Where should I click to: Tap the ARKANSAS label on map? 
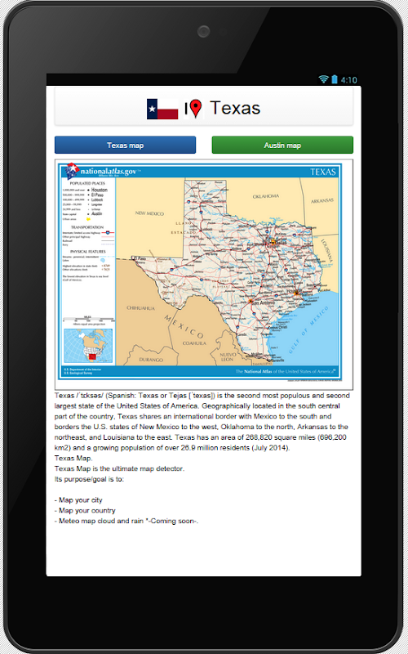(x=322, y=200)
